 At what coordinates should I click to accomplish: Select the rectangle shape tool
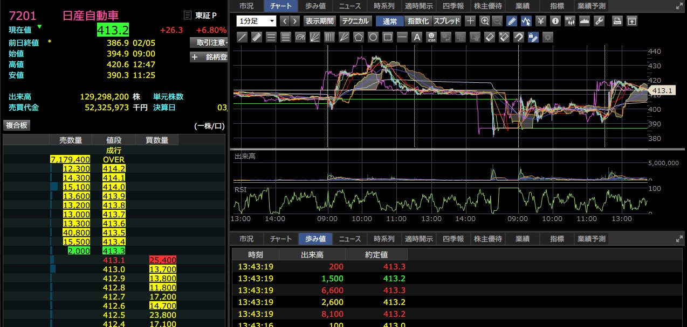tap(387, 37)
